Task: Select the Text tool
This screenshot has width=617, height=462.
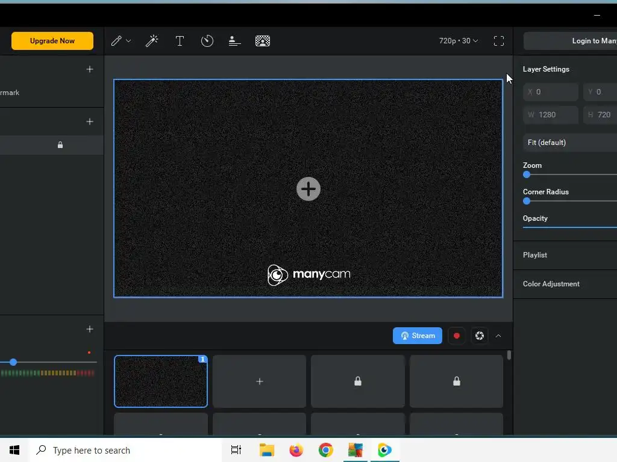Action: 180,41
